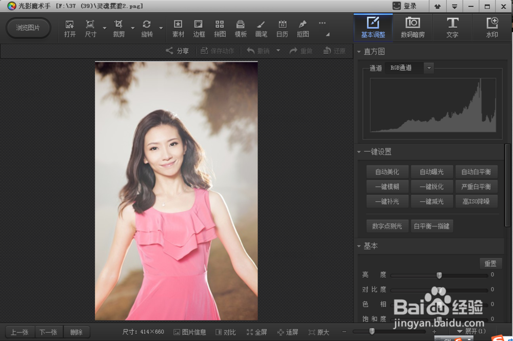Click 数字点测光 button
The height and width of the screenshot is (341, 513).
pos(387,226)
